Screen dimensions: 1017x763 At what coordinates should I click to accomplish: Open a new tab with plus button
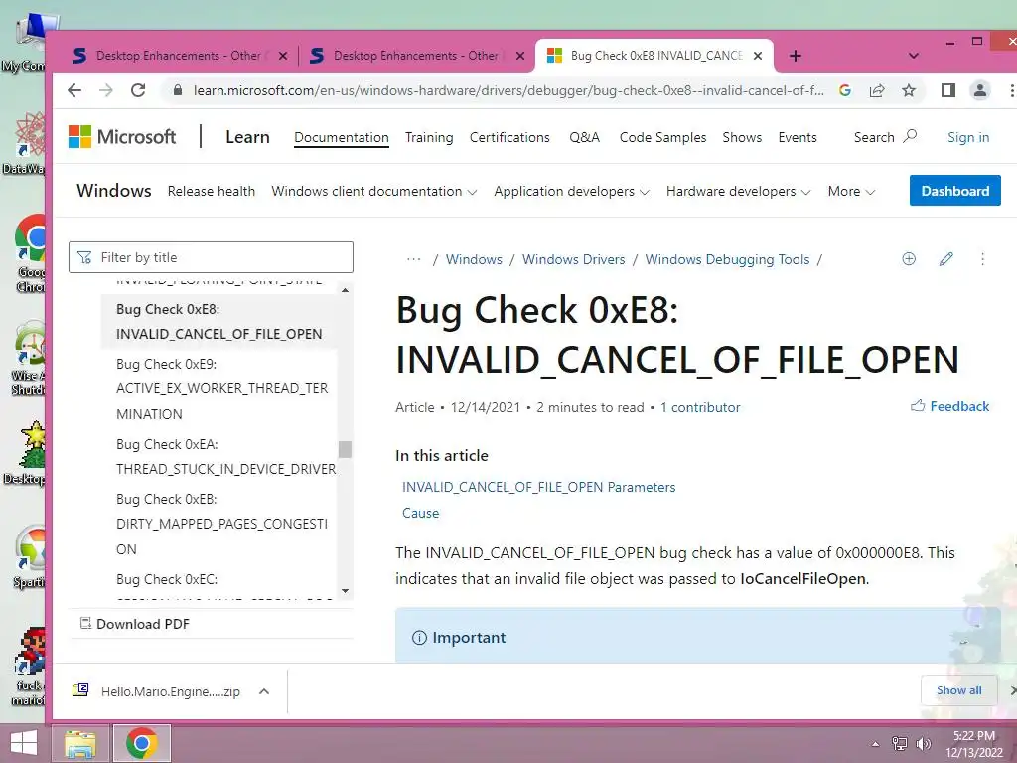(796, 56)
